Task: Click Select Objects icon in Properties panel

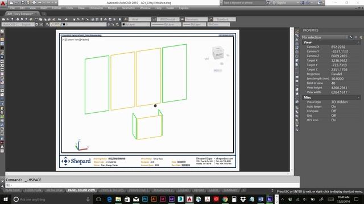Action: pos(356,37)
